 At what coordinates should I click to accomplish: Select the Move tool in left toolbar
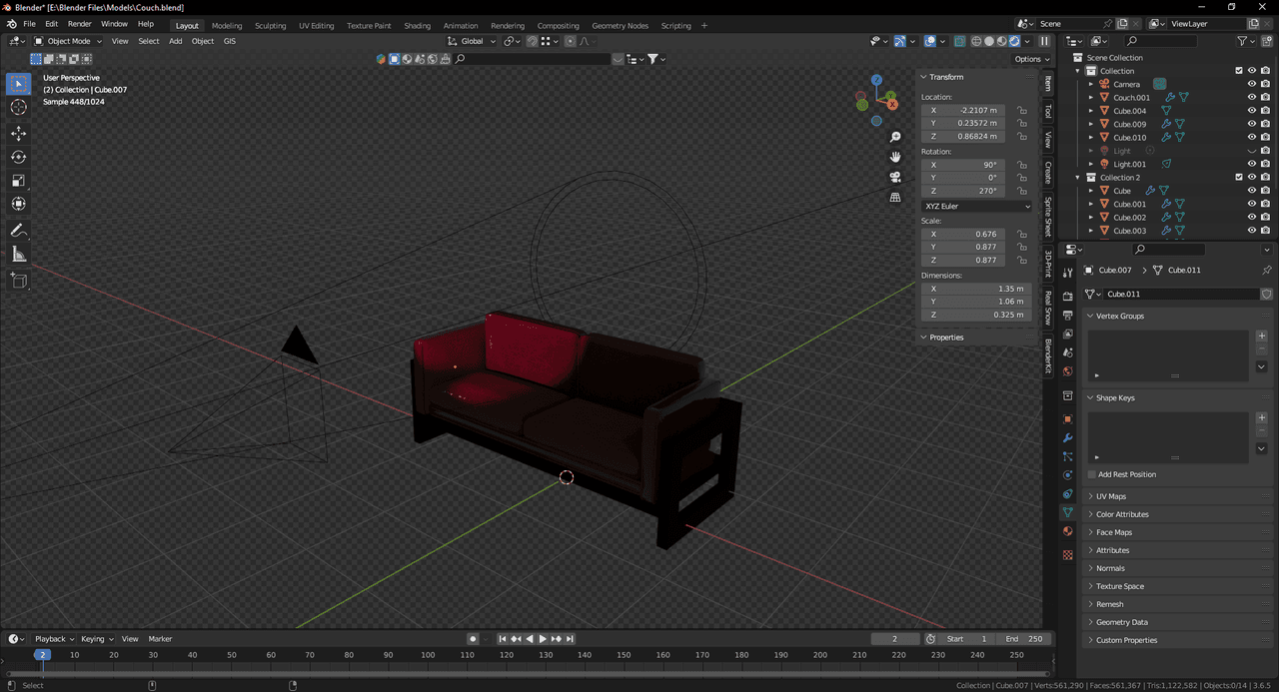tap(18, 133)
